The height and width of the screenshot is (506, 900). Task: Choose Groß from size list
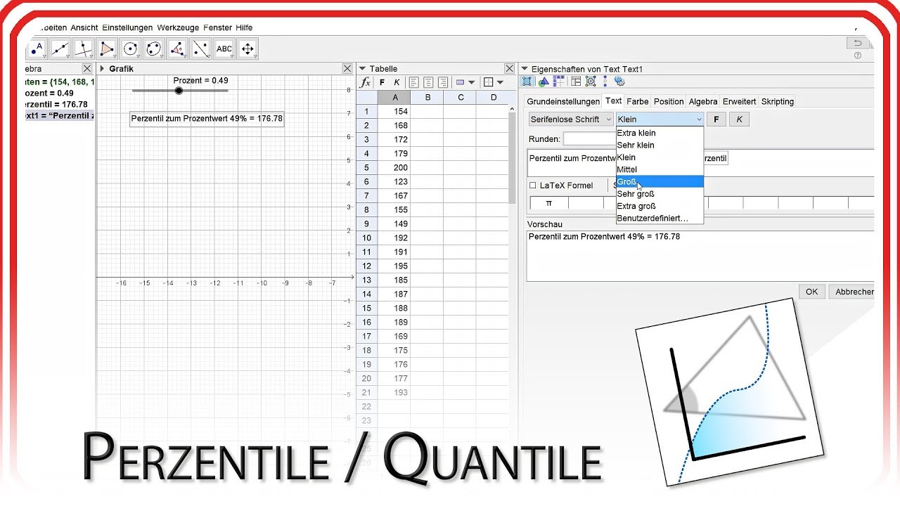click(x=660, y=181)
